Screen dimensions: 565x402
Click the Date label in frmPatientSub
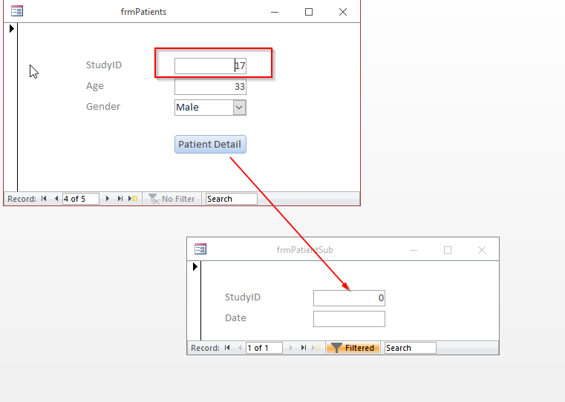(235, 317)
